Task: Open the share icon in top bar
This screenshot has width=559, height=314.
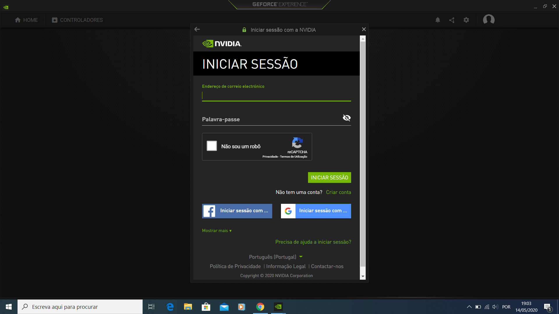Action: [452, 20]
